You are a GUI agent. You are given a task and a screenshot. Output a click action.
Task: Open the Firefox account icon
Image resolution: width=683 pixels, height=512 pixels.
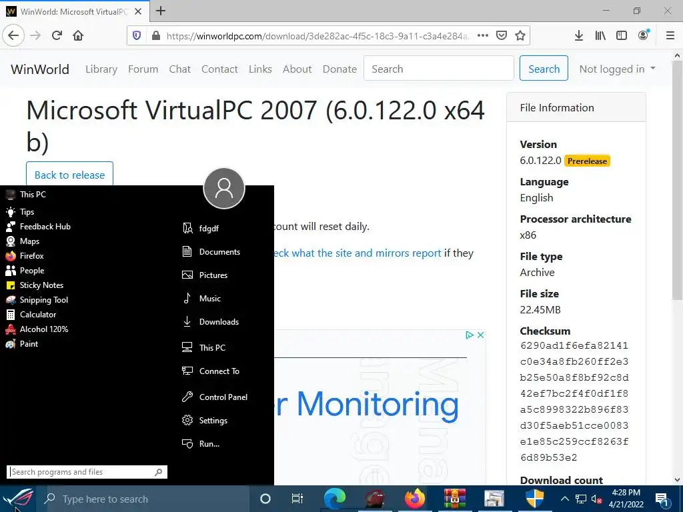[x=644, y=36]
